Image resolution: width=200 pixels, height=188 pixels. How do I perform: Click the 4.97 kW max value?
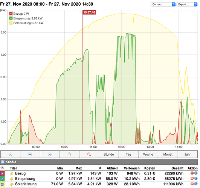coord(75,179)
